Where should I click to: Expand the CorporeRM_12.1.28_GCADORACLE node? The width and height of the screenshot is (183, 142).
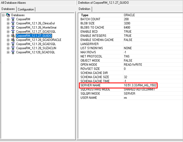pyautogui.click(x=8, y=40)
